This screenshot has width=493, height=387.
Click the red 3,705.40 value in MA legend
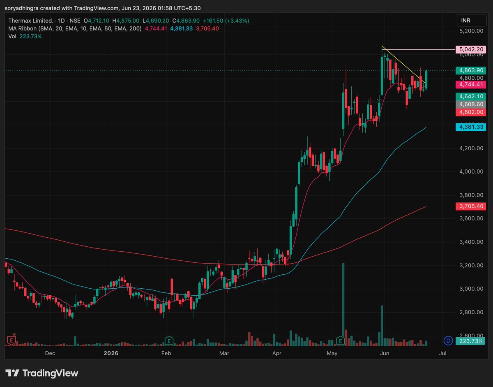[207, 28]
